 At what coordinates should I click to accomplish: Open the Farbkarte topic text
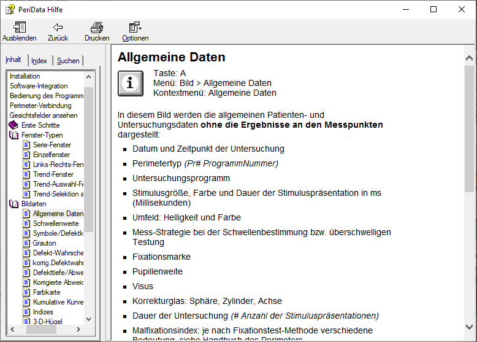point(47,292)
